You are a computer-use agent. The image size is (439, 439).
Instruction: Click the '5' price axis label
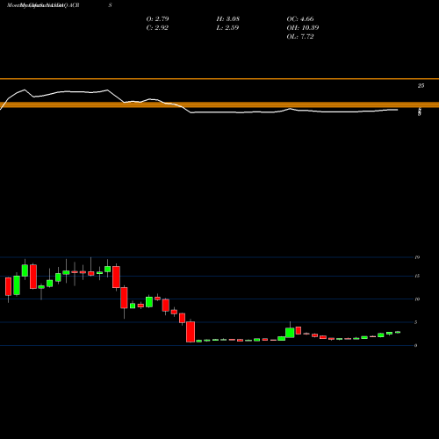point(416,322)
